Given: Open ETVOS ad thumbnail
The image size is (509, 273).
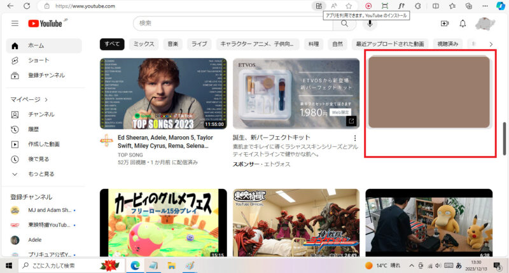Looking at the screenshot, I should click(x=296, y=94).
